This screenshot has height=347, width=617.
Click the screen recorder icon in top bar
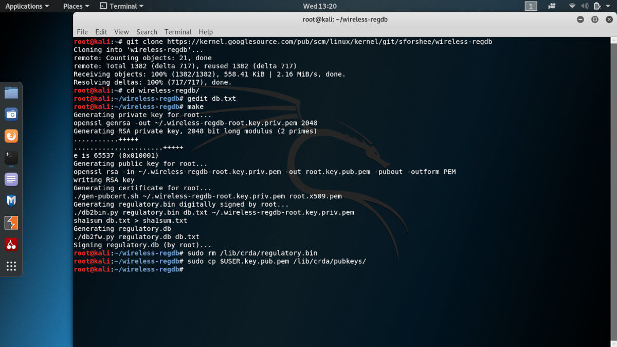[552, 6]
